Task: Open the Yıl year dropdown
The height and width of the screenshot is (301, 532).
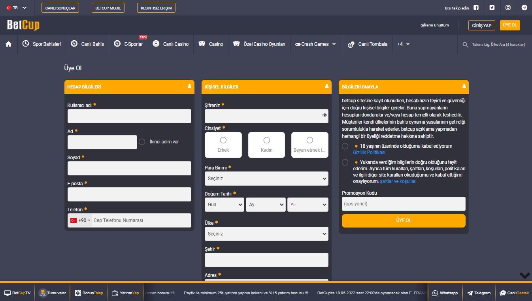Action: coord(308,205)
